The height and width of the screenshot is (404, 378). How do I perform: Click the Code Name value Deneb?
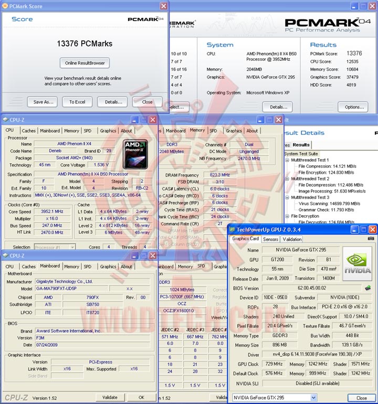point(55,151)
